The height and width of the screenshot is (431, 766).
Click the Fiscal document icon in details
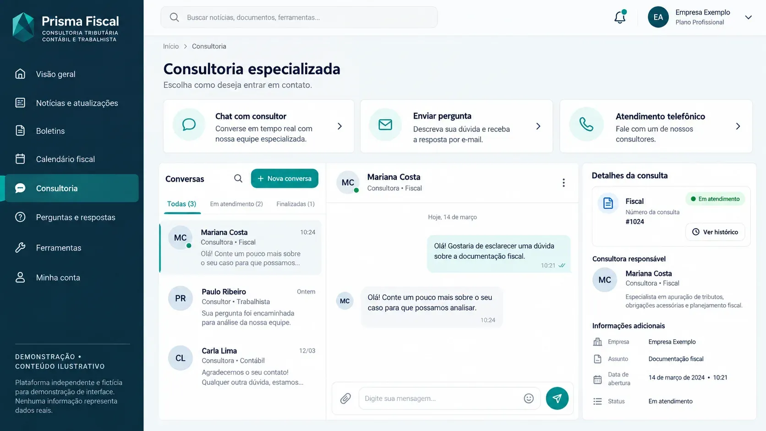608,203
